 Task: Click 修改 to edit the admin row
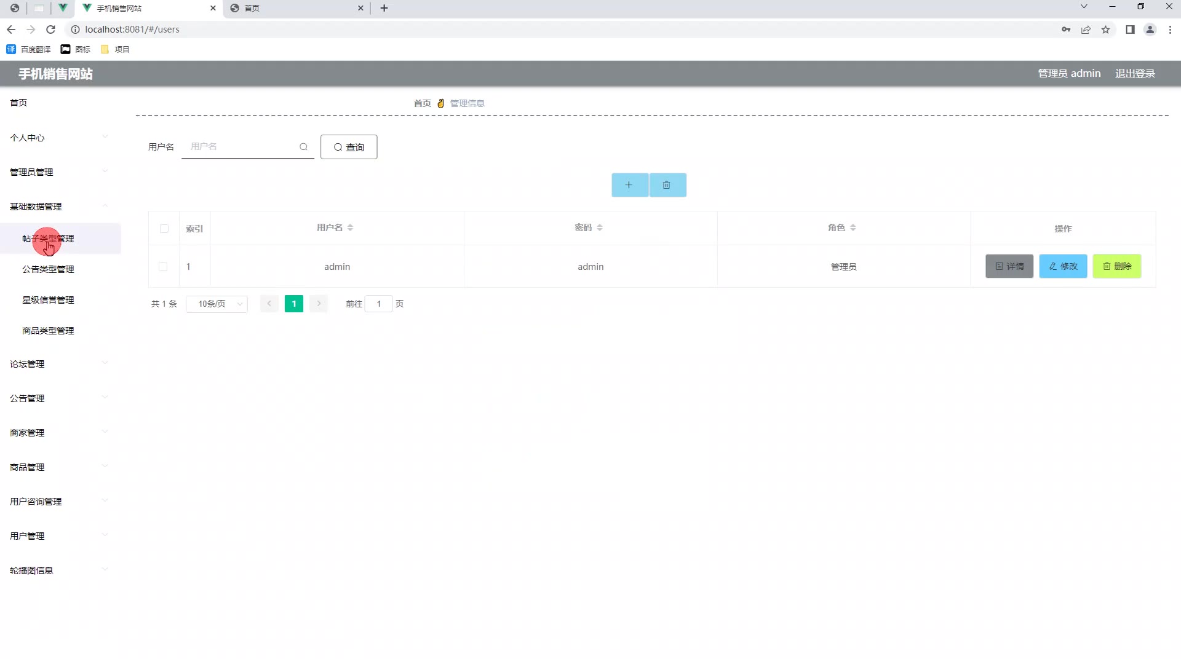pyautogui.click(x=1063, y=266)
